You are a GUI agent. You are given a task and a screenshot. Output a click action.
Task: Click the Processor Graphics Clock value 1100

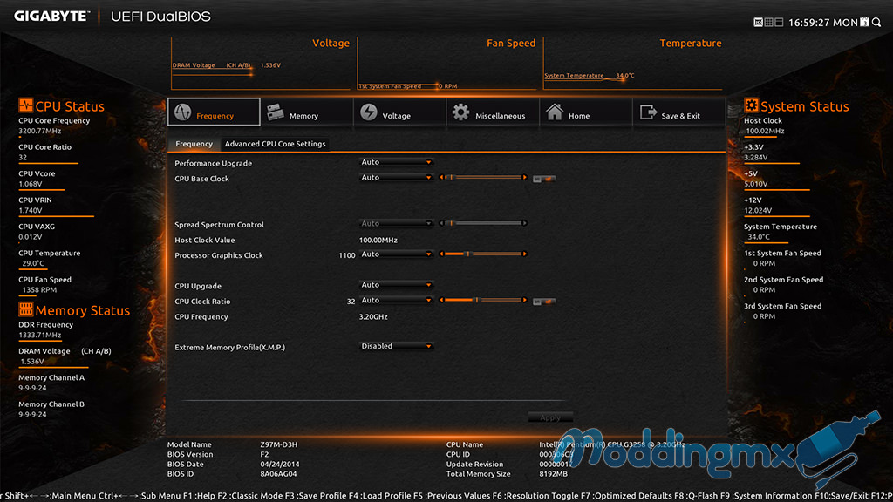click(x=347, y=255)
